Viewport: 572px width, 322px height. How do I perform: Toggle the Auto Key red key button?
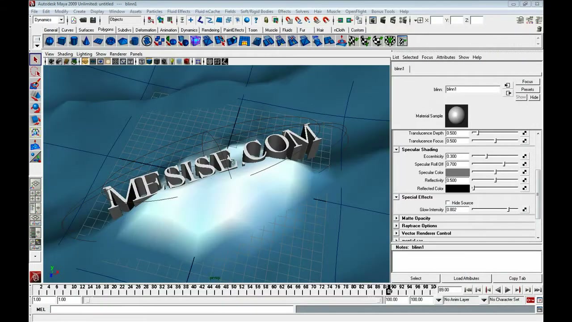tap(530, 300)
